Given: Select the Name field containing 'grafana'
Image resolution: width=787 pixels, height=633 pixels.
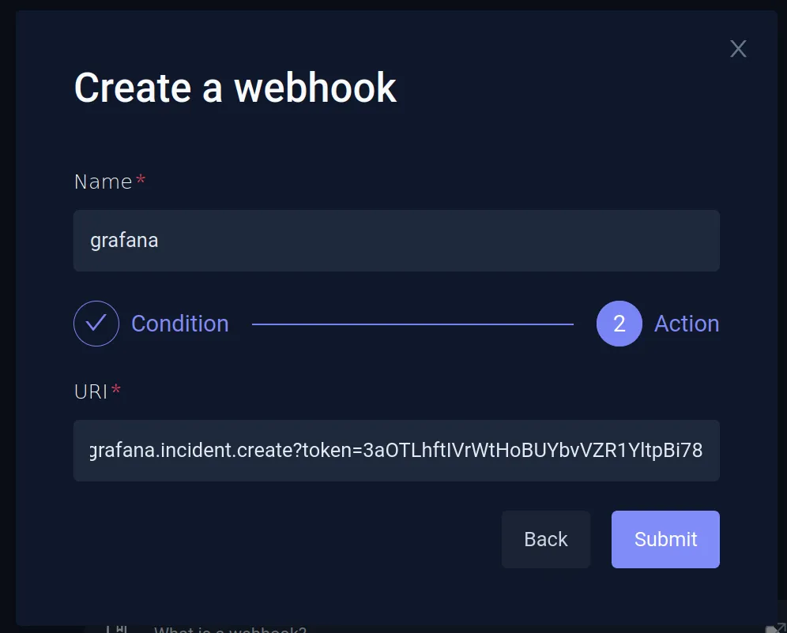Looking at the screenshot, I should click(x=396, y=241).
